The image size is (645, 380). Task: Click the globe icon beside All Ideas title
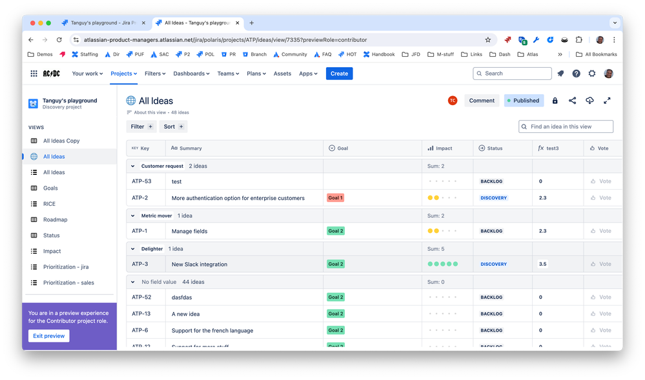point(131,101)
